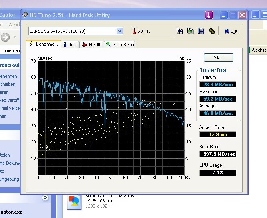Click the 1280 x 1024 file dimensions text

click(x=97, y=206)
